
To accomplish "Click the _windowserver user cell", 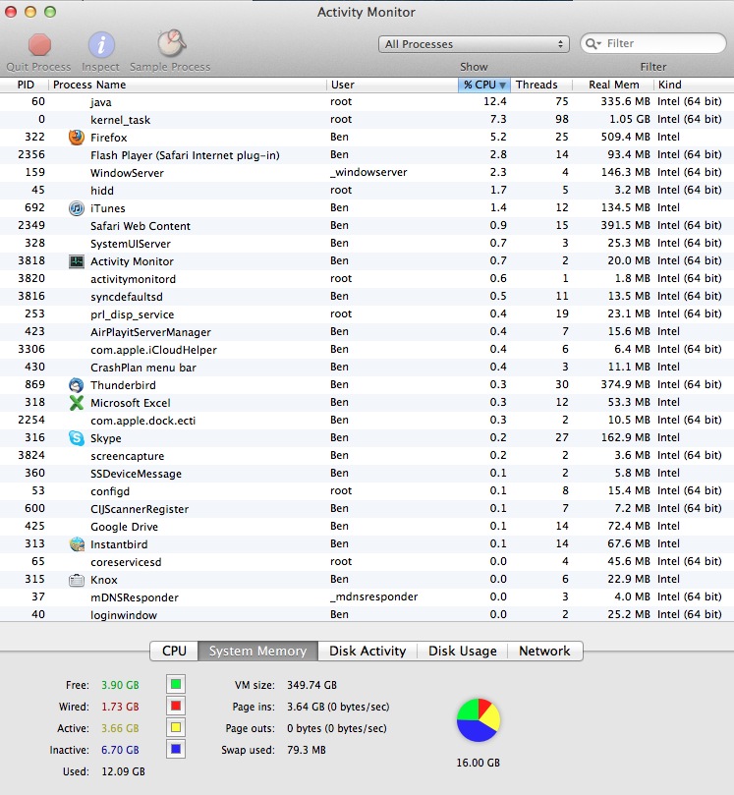I will (x=368, y=172).
